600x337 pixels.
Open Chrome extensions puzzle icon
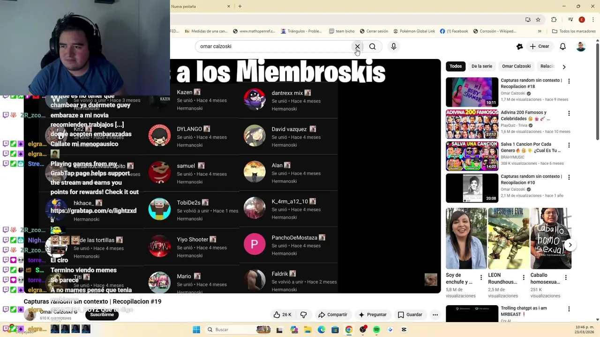click(554, 20)
